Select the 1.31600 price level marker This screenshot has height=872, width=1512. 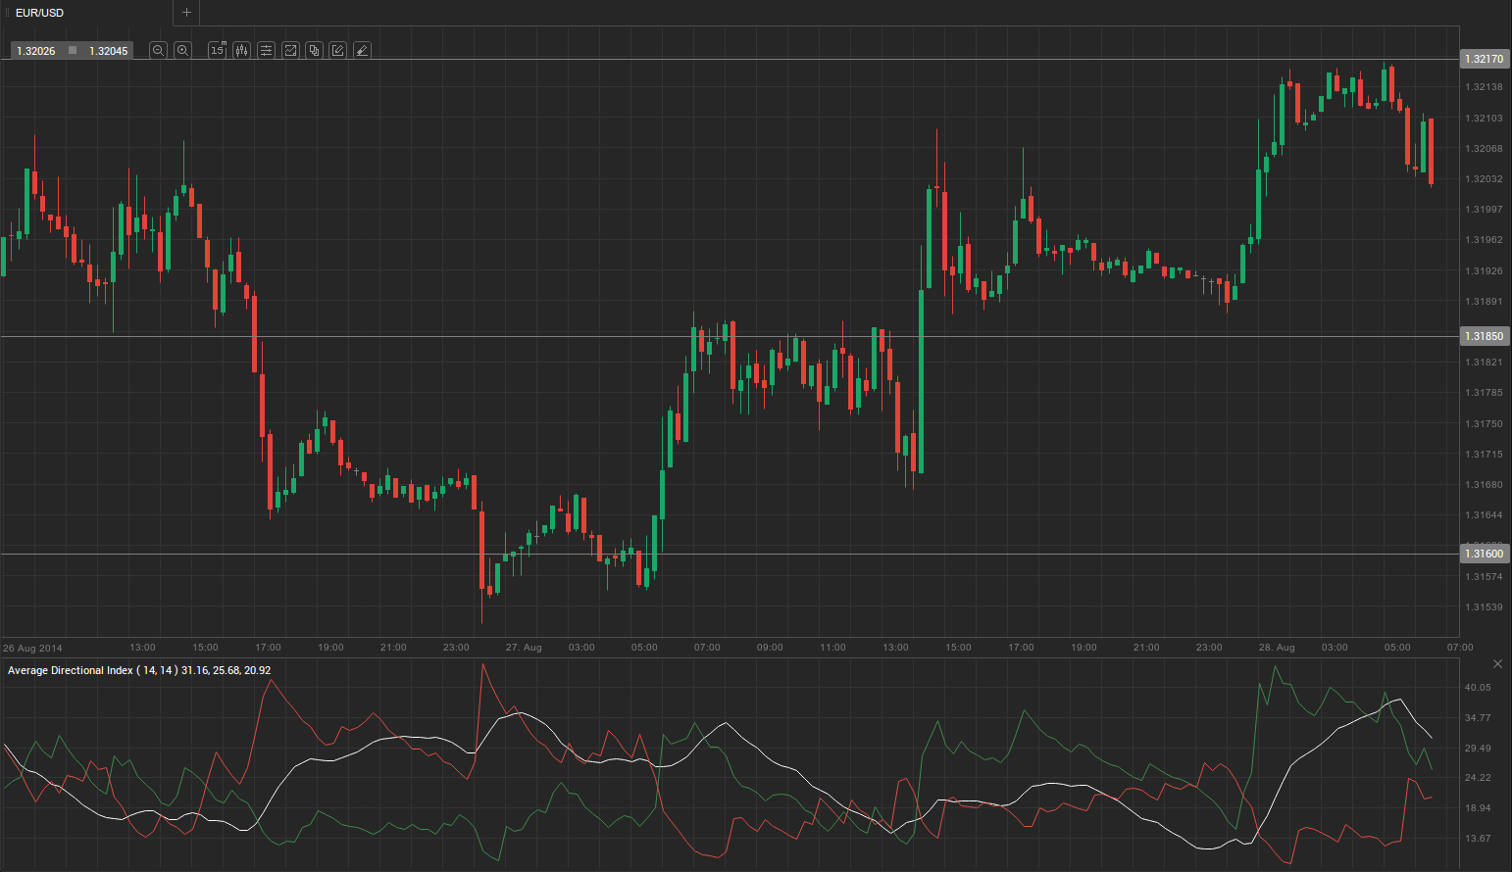(1484, 554)
